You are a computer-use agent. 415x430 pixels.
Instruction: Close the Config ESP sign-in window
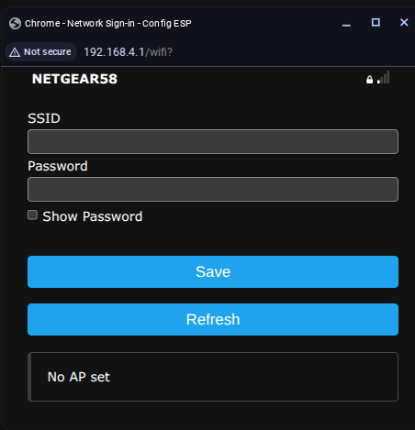[x=404, y=22]
